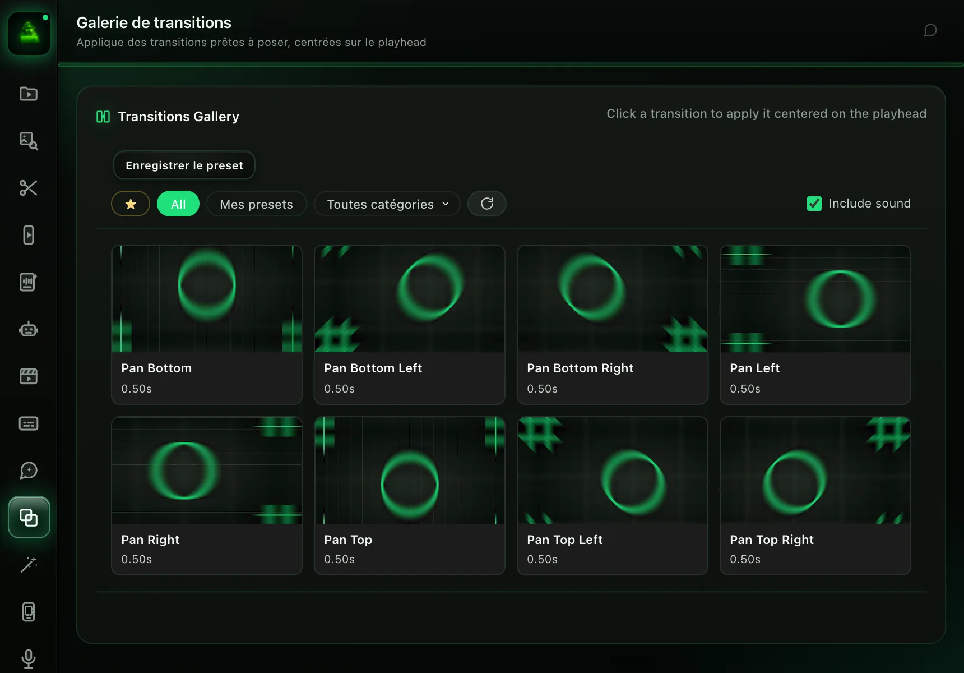Apply the Pan Top Right transition
Viewport: 964px width, 673px height.
click(x=815, y=496)
